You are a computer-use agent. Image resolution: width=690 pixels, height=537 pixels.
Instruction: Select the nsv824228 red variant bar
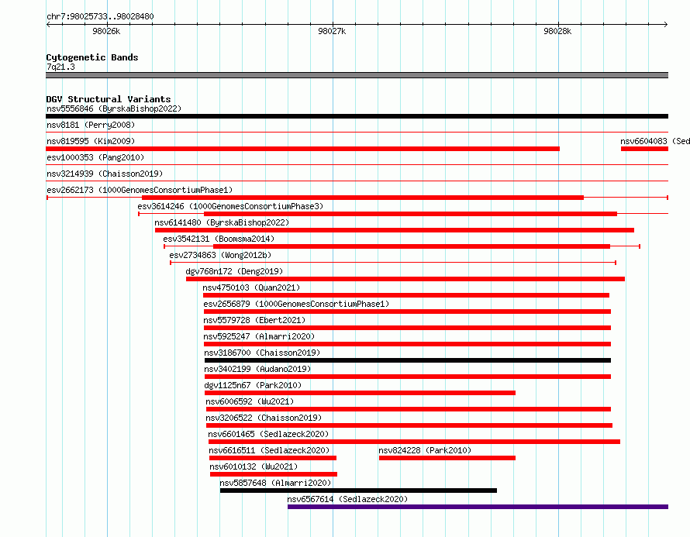[x=447, y=458]
